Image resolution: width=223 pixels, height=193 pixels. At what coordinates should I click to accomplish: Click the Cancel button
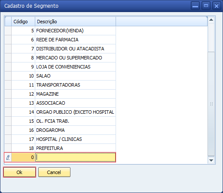pyautogui.click(x=54, y=172)
